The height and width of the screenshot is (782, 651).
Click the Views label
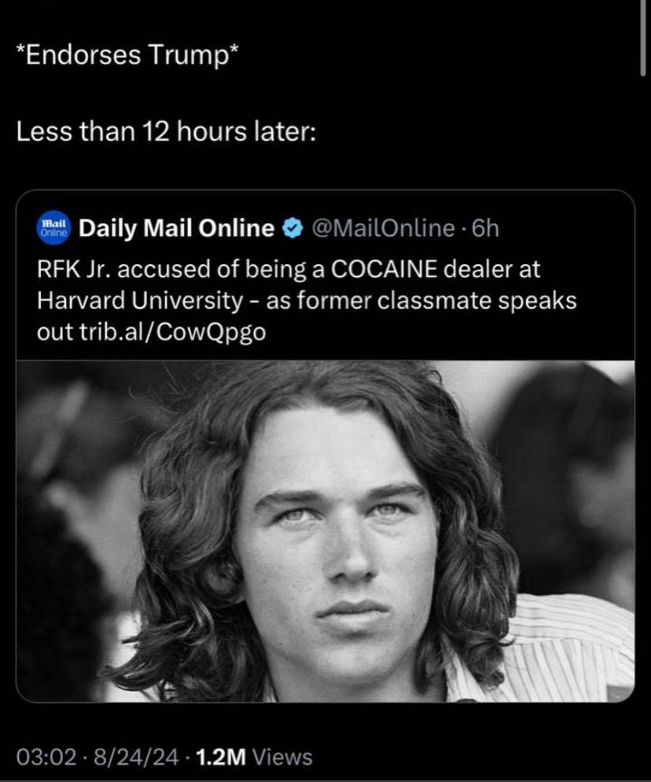point(284,757)
